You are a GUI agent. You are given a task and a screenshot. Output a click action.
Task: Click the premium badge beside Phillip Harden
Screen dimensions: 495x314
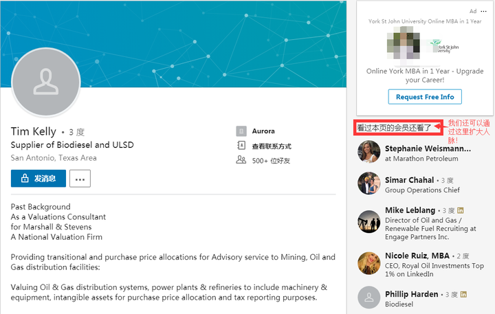[x=463, y=295]
